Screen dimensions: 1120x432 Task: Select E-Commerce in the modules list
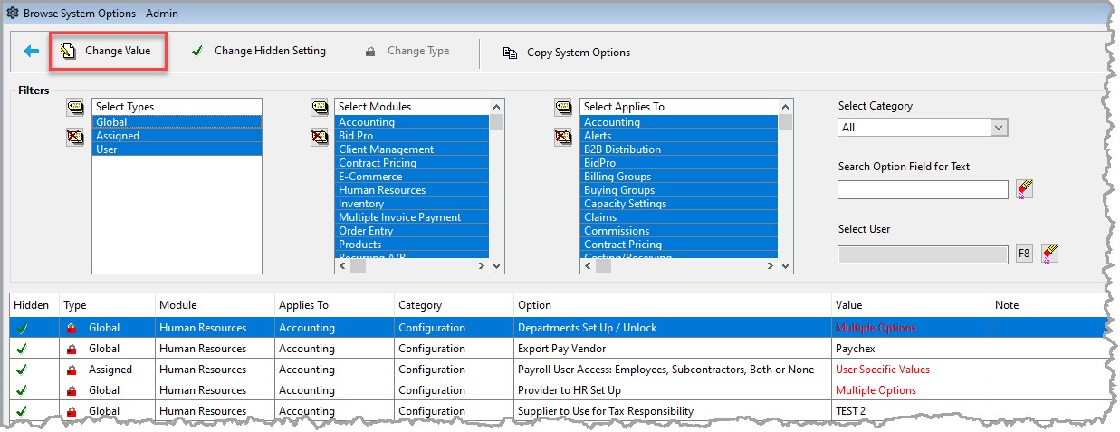tap(412, 177)
